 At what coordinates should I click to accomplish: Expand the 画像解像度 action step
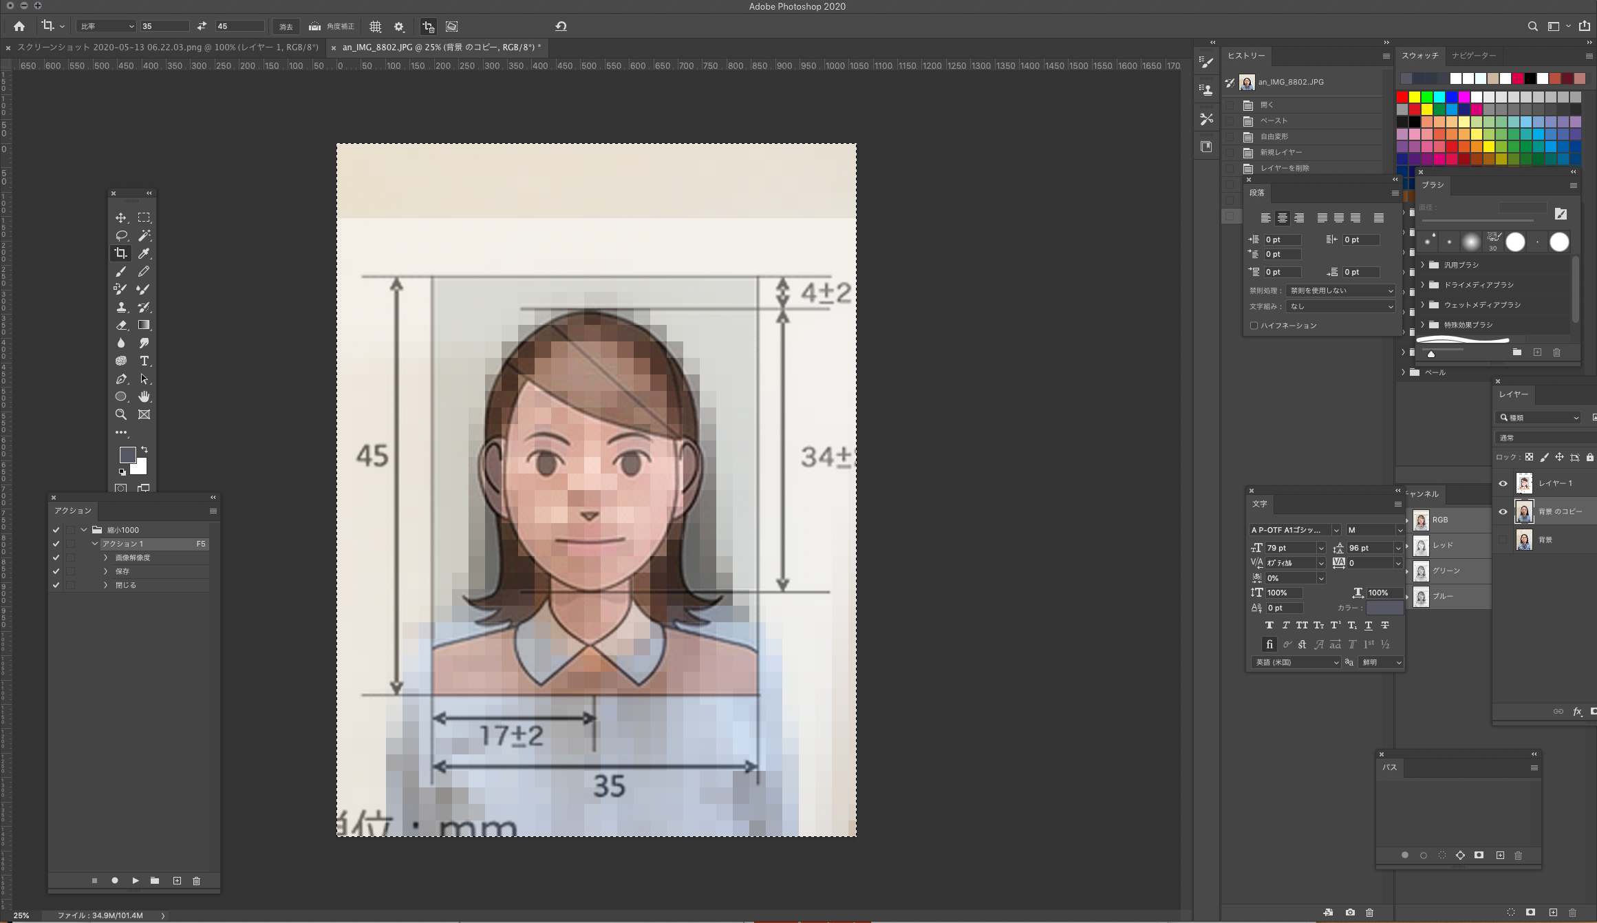coord(105,558)
